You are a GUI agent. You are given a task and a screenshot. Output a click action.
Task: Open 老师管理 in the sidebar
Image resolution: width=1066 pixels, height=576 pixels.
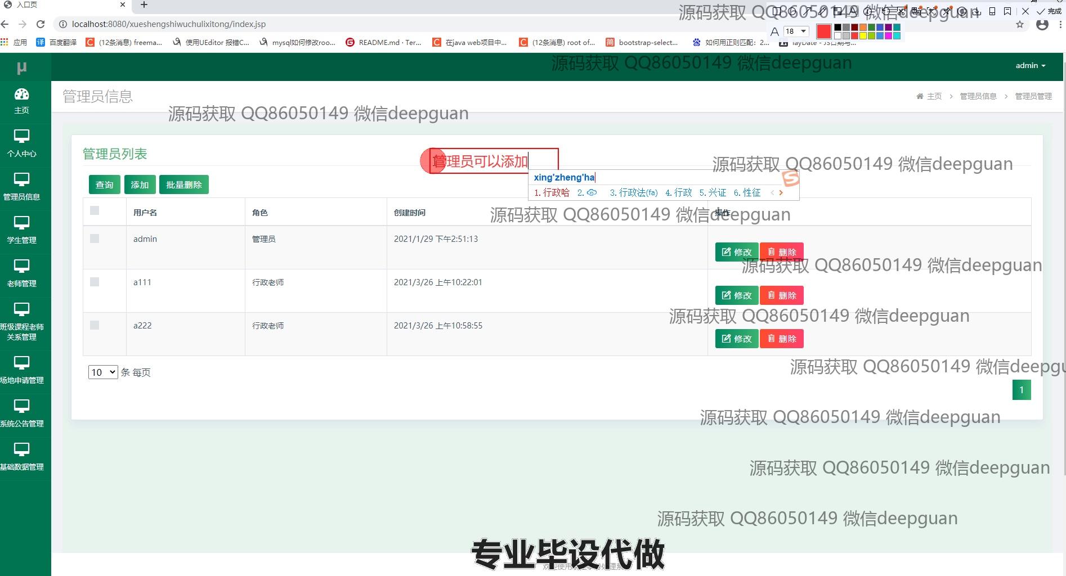point(21,273)
